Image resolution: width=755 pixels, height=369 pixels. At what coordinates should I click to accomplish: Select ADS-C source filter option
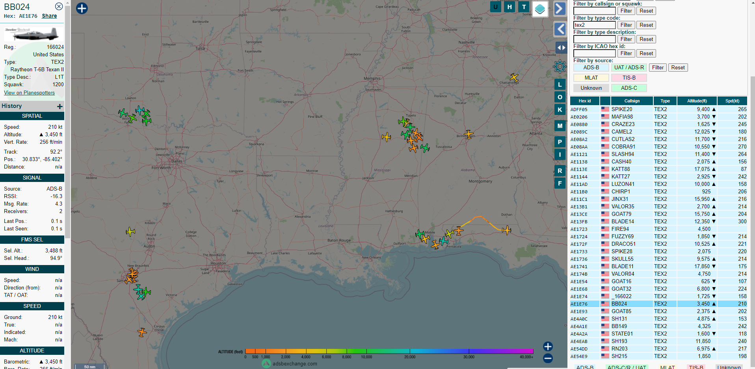[x=629, y=88]
